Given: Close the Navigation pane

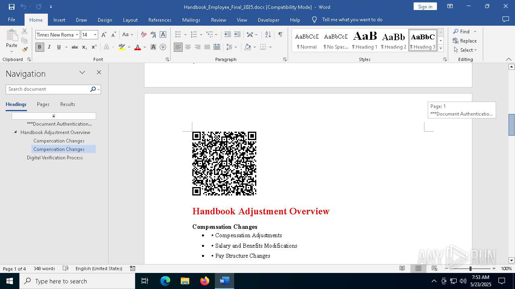Looking at the screenshot, I should point(99,73).
